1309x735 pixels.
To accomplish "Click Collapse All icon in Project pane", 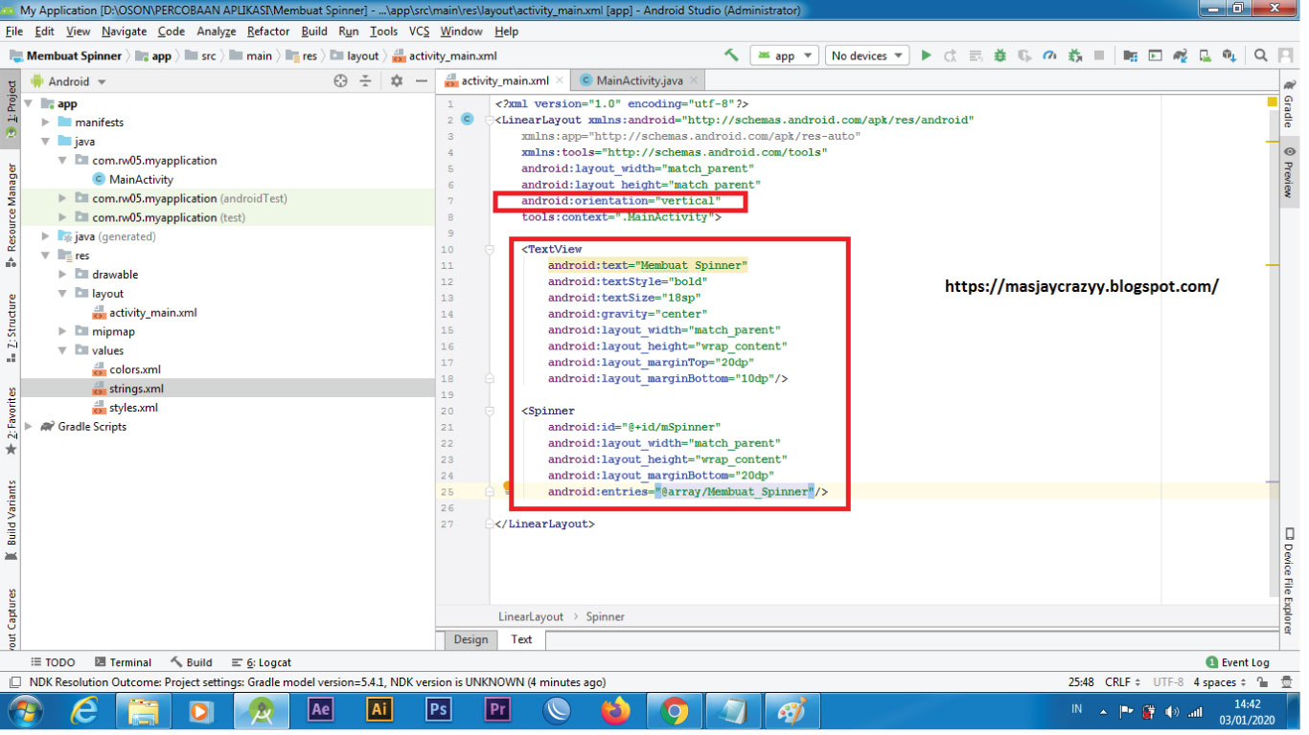I will click(365, 81).
